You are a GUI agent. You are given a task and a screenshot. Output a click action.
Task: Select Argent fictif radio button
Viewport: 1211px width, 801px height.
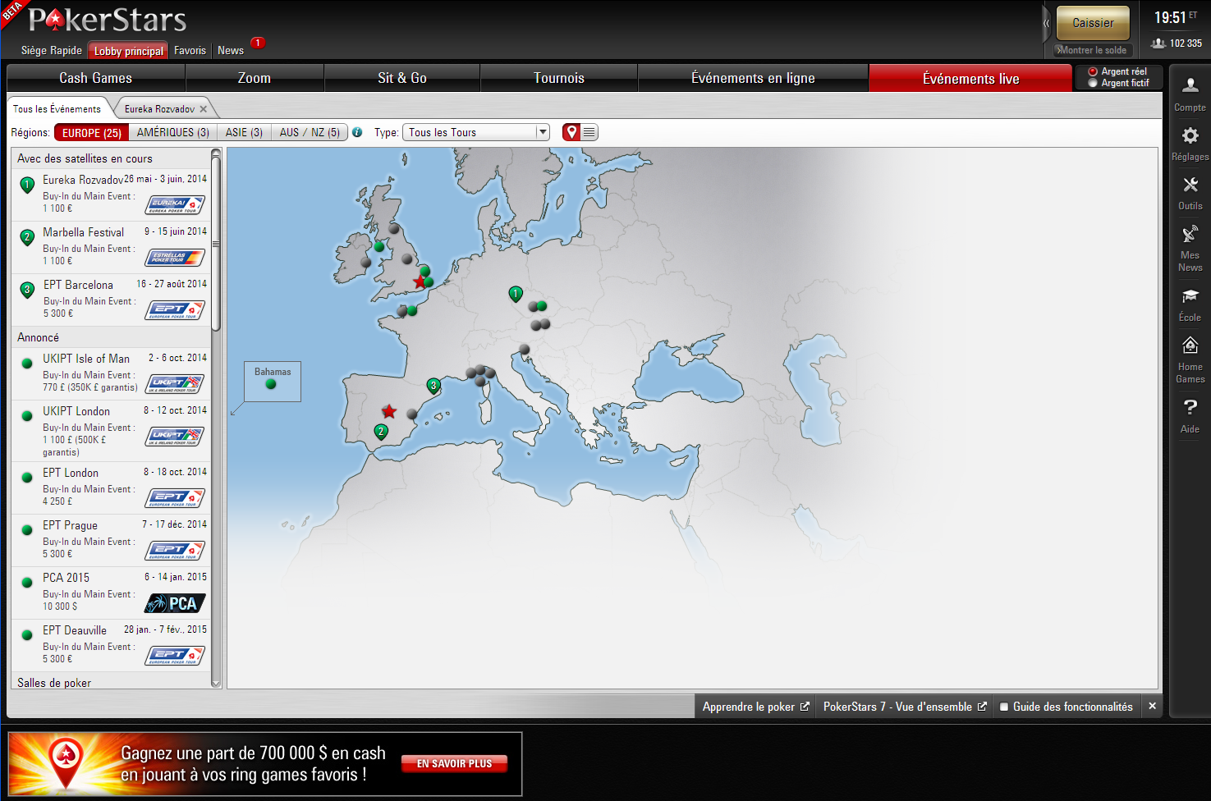pyautogui.click(x=1093, y=83)
